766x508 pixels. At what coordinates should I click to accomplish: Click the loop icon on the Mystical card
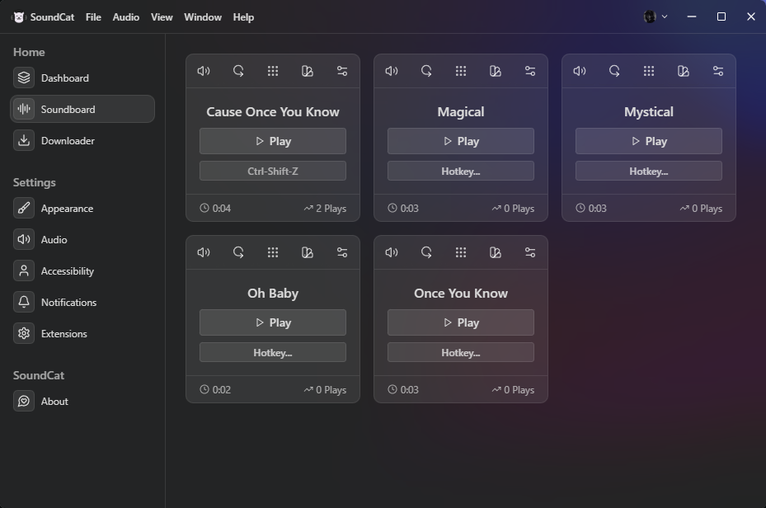614,71
